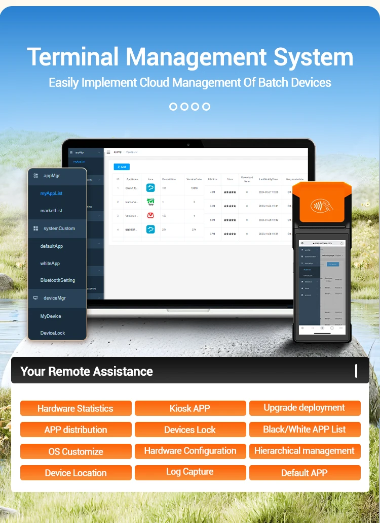This screenshot has width=380, height=523.
Task: Click the Hierarchical management button
Action: (305, 451)
